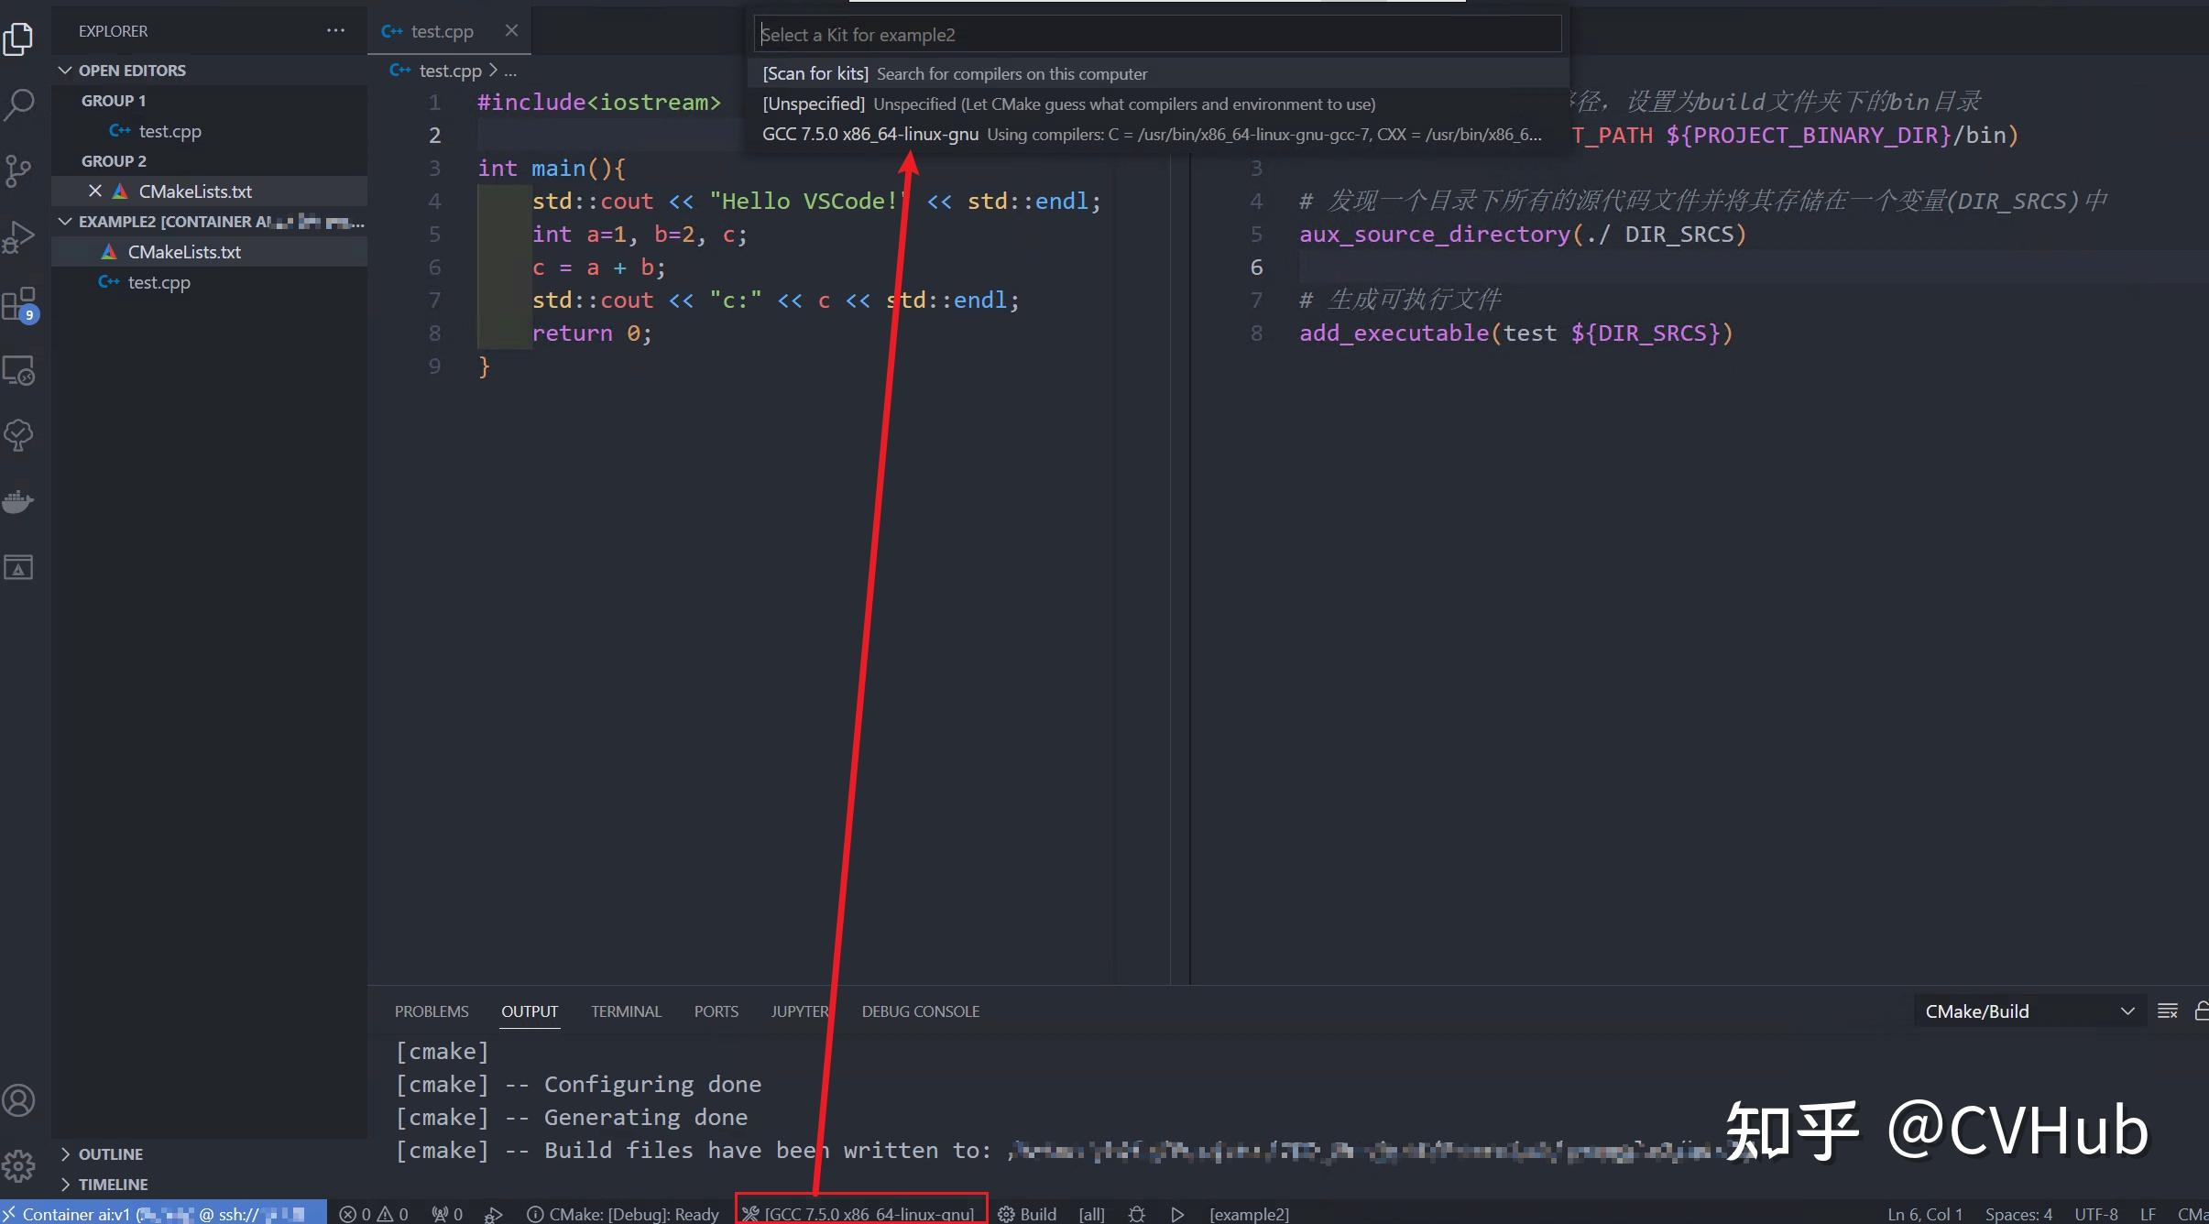Open the Search view in activity bar
This screenshot has height=1224, width=2209.
(19, 104)
